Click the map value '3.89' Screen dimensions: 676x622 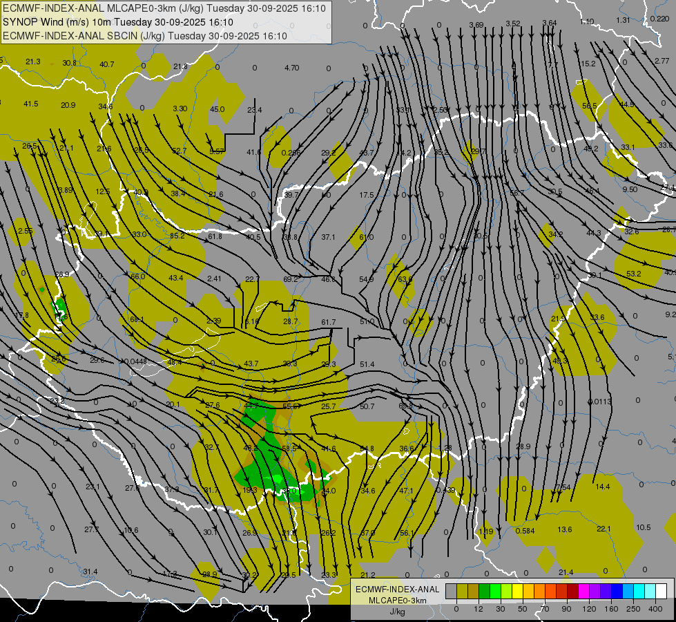(66, 190)
